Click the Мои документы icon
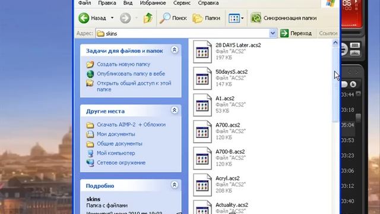 tap(90, 134)
